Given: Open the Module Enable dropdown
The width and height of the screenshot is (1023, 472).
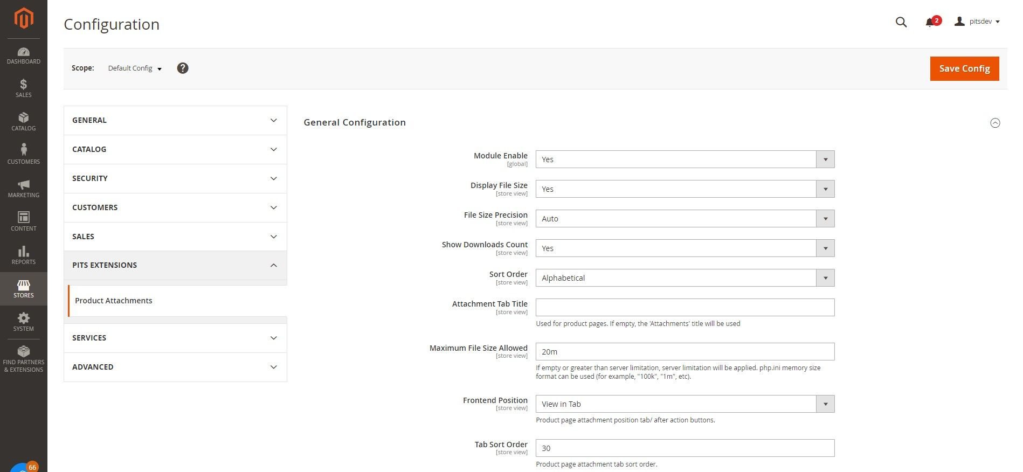Looking at the screenshot, I should click(x=685, y=159).
